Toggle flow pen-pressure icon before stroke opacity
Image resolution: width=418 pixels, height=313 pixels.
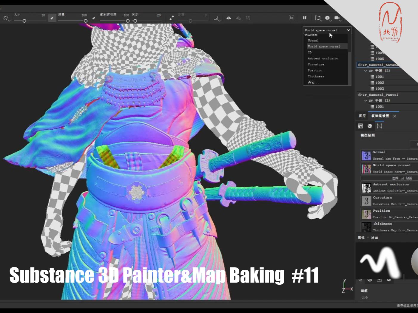tap(94, 18)
